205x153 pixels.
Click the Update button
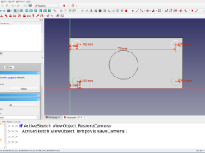coord(24,89)
